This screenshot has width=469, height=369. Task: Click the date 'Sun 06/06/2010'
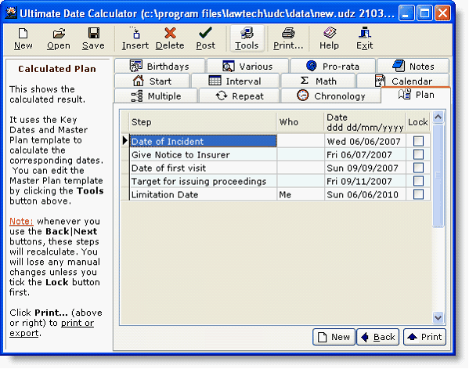coord(365,194)
